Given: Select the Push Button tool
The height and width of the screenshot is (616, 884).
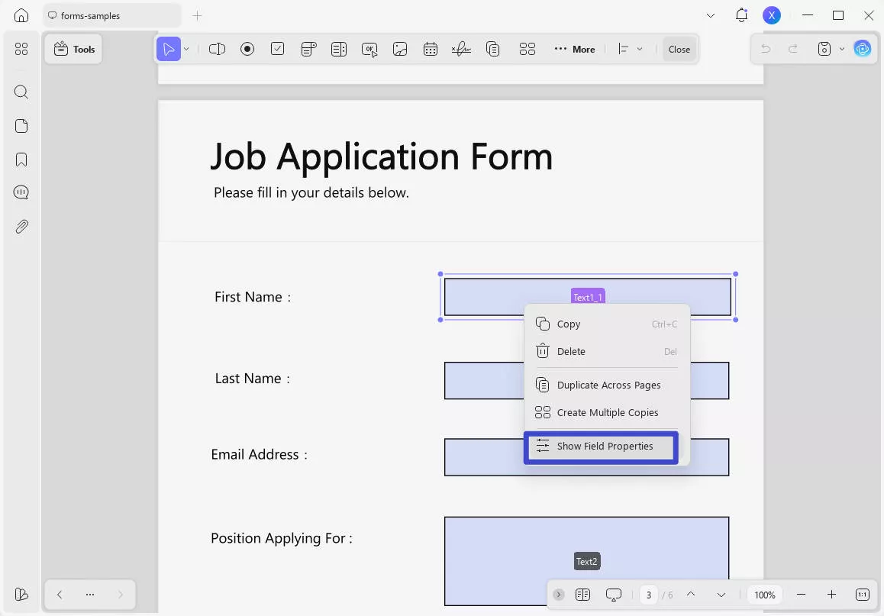Looking at the screenshot, I should [369, 48].
